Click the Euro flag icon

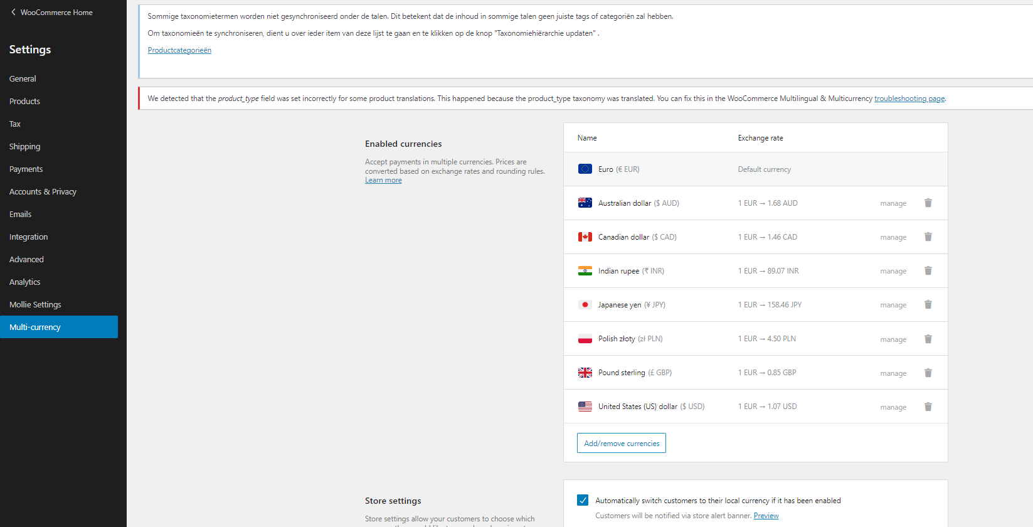point(585,169)
